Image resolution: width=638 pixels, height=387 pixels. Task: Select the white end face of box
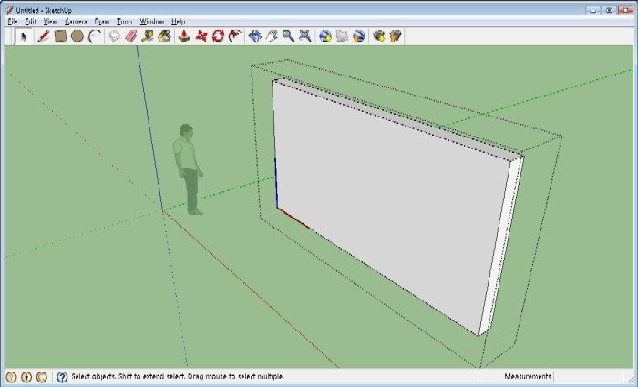pos(501,248)
